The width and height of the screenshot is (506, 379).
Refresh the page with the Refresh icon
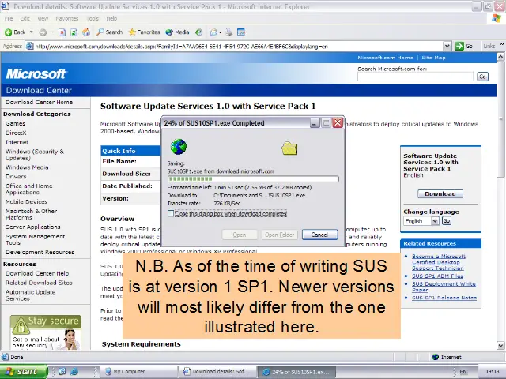pyautogui.click(x=74, y=32)
